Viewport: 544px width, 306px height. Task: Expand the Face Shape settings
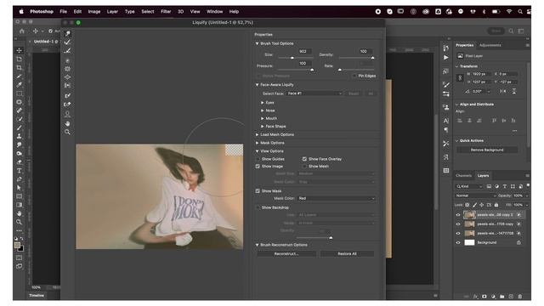coord(263,127)
